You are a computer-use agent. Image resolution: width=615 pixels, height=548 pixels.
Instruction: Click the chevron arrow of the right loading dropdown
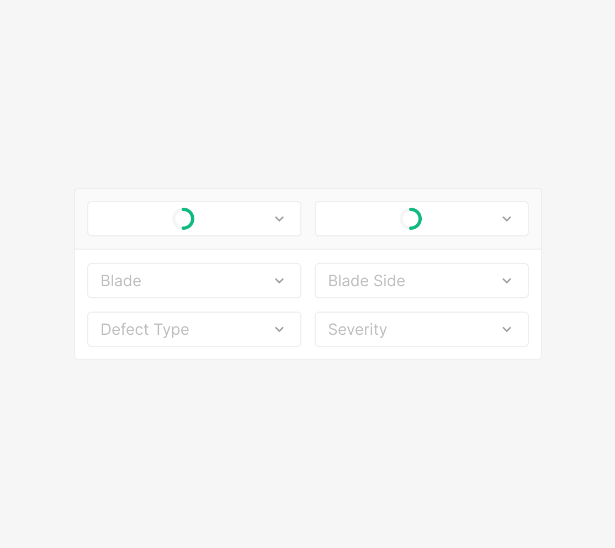507,219
